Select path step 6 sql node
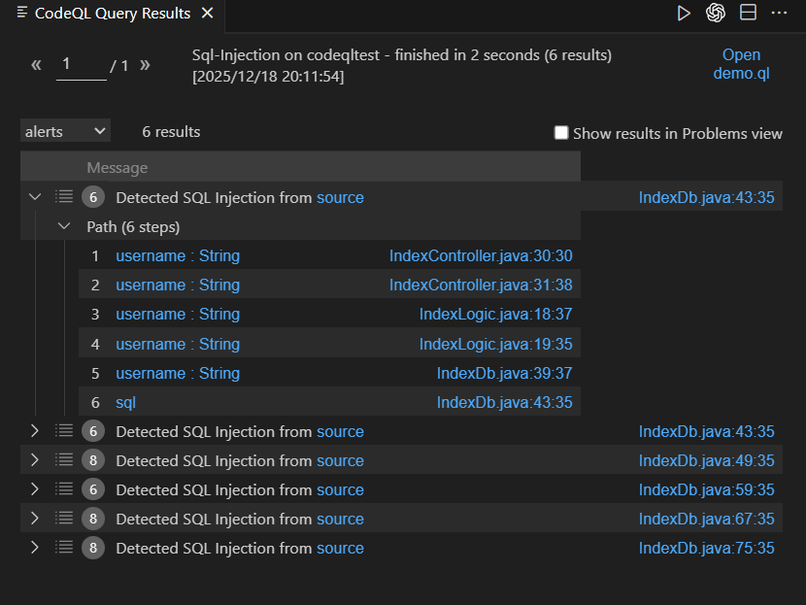Viewport: 806px width, 605px height. click(x=126, y=402)
